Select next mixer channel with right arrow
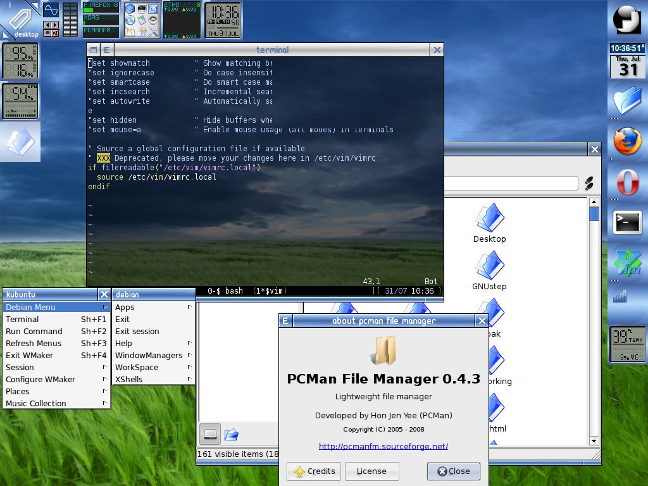648x486 pixels. tap(55, 25)
